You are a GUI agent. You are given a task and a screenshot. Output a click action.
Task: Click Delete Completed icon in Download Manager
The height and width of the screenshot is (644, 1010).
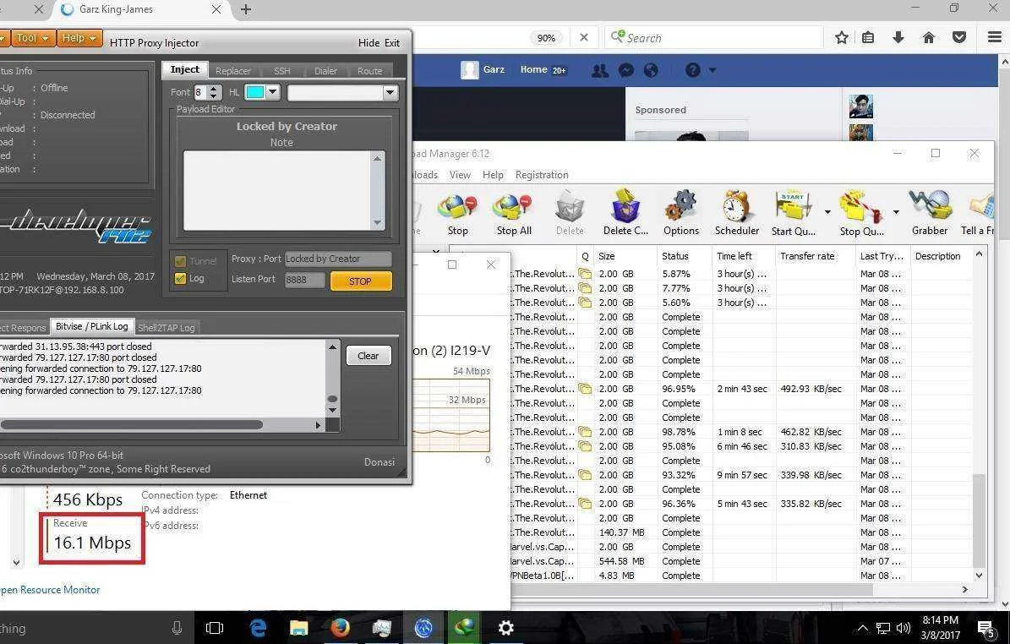click(x=625, y=214)
